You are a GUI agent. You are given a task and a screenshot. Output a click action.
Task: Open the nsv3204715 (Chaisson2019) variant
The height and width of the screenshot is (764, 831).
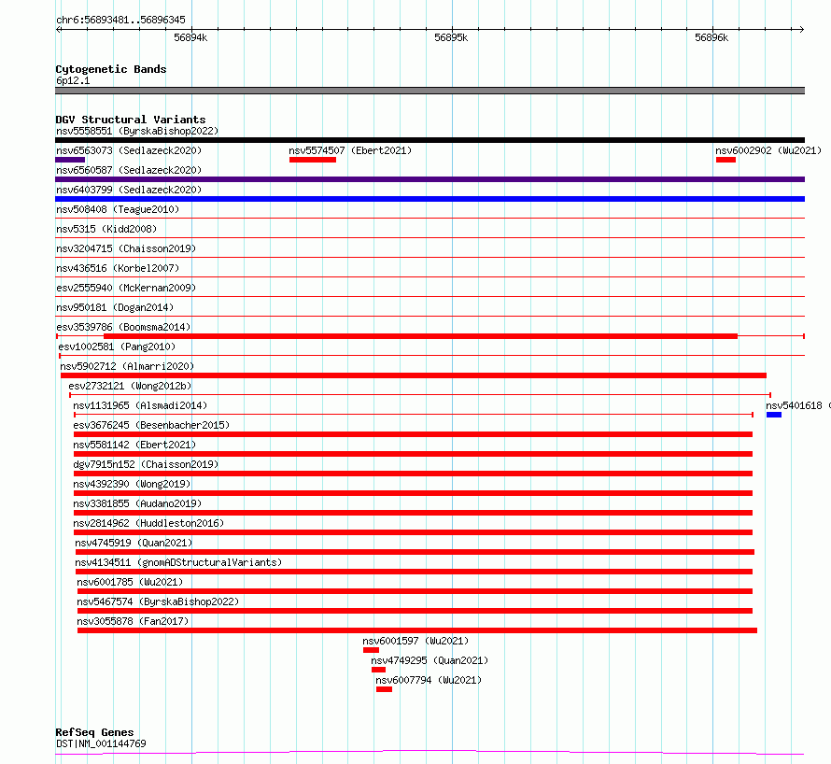tap(126, 248)
